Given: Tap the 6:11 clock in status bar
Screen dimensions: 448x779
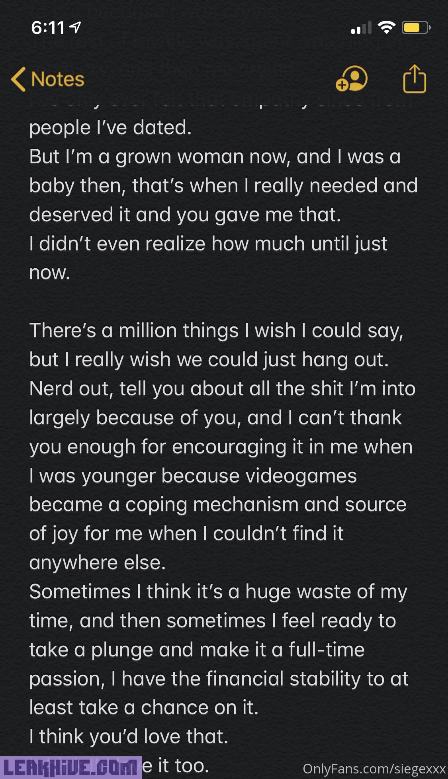Looking at the screenshot, I should [x=48, y=28].
